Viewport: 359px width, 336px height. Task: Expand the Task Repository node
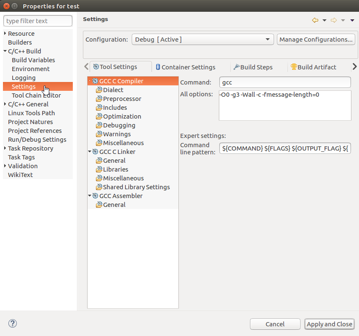point(5,148)
